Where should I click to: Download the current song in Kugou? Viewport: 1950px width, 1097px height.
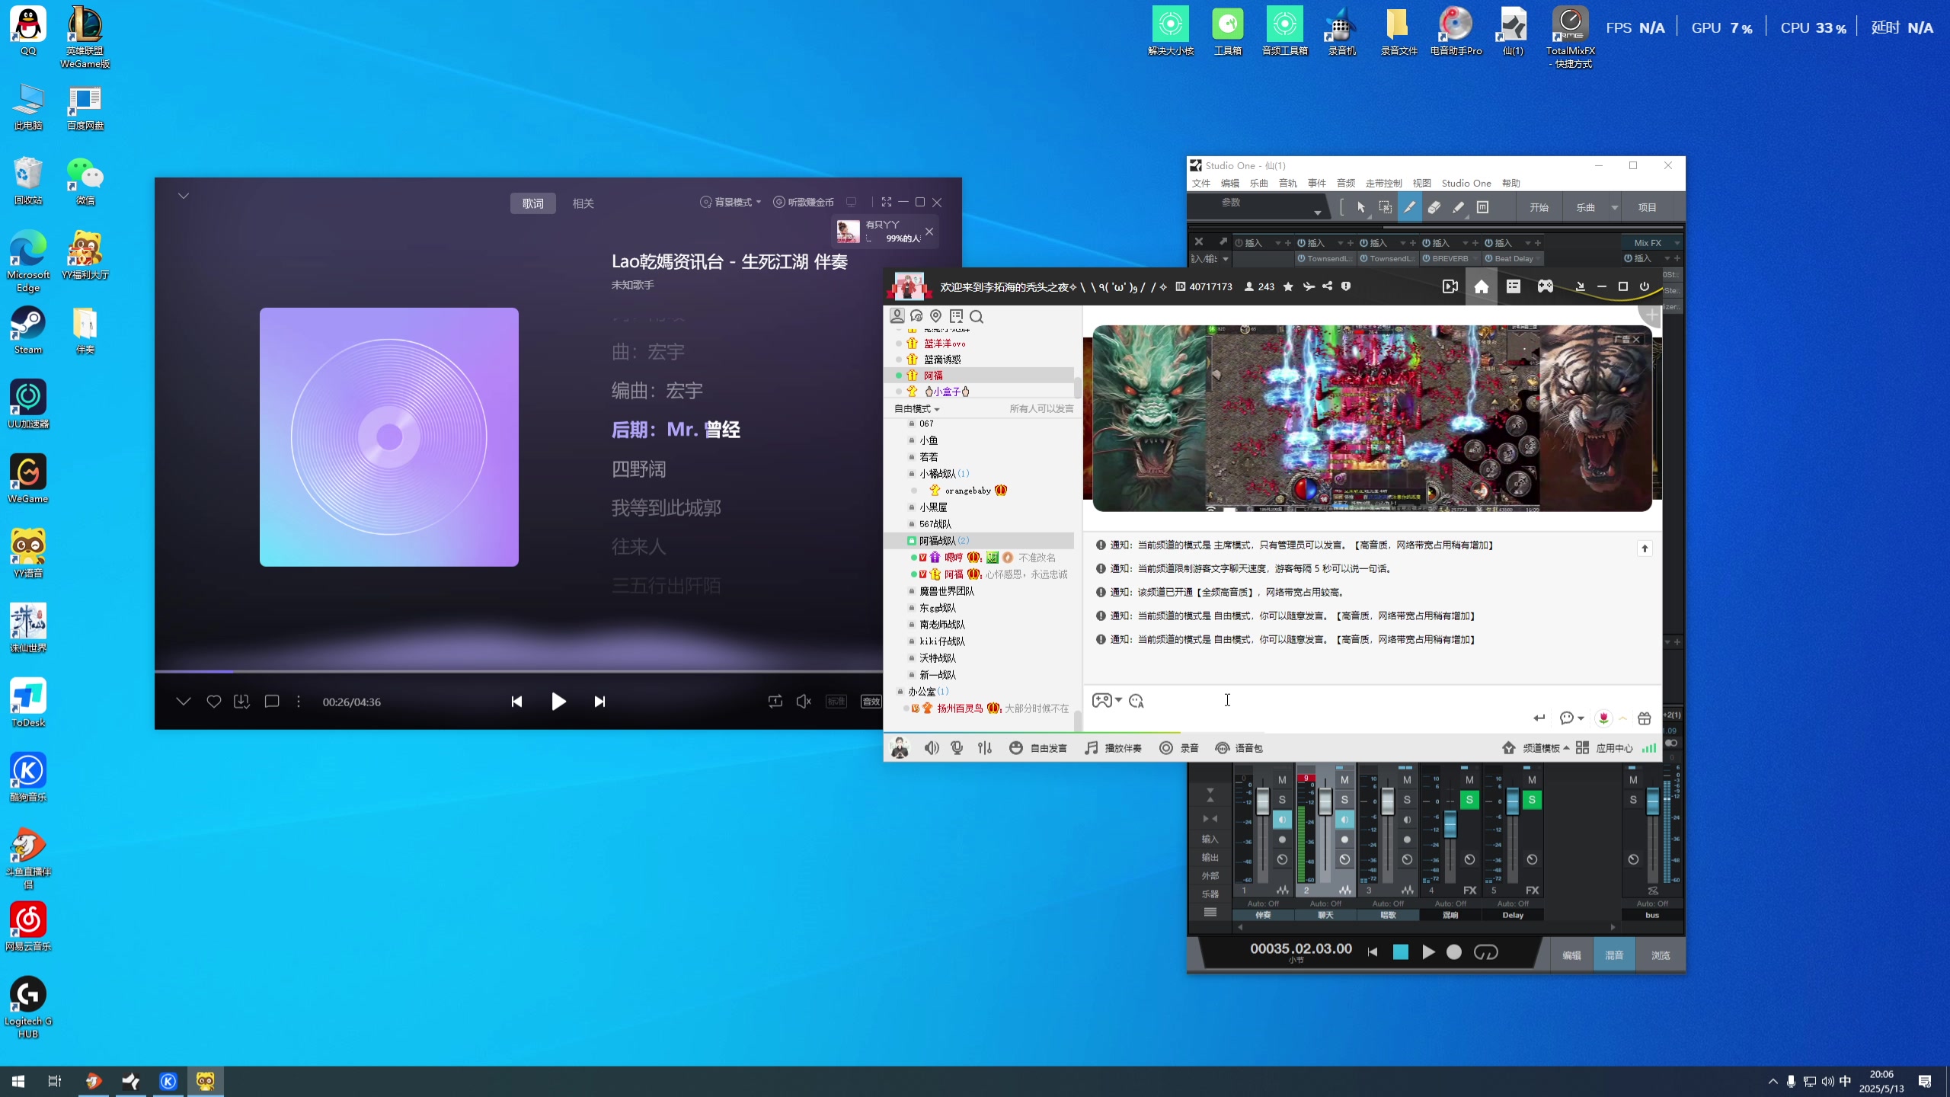[241, 702]
